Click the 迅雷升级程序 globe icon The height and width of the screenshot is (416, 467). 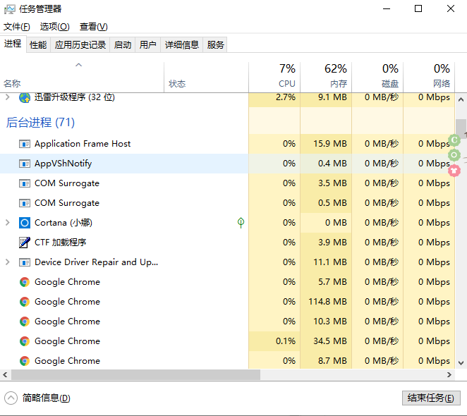click(x=25, y=97)
